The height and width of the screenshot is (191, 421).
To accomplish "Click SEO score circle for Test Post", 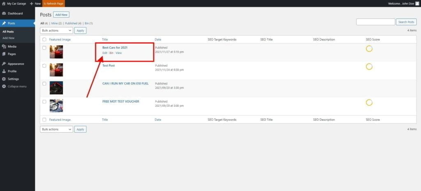I will pos(369,67).
